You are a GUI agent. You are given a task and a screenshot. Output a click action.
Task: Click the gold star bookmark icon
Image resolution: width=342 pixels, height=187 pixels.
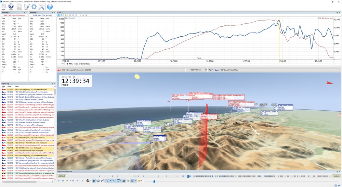(x=139, y=181)
